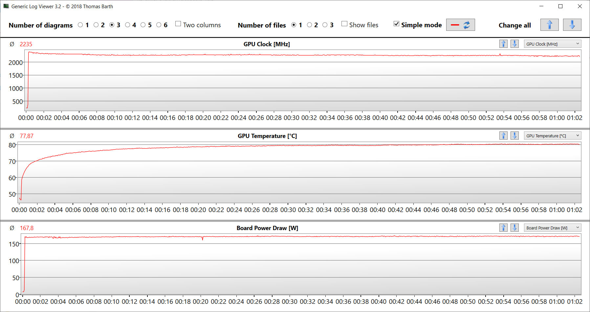
Task: Open the Board Power Draw [W] sensor dropdown
Action: pos(553,228)
